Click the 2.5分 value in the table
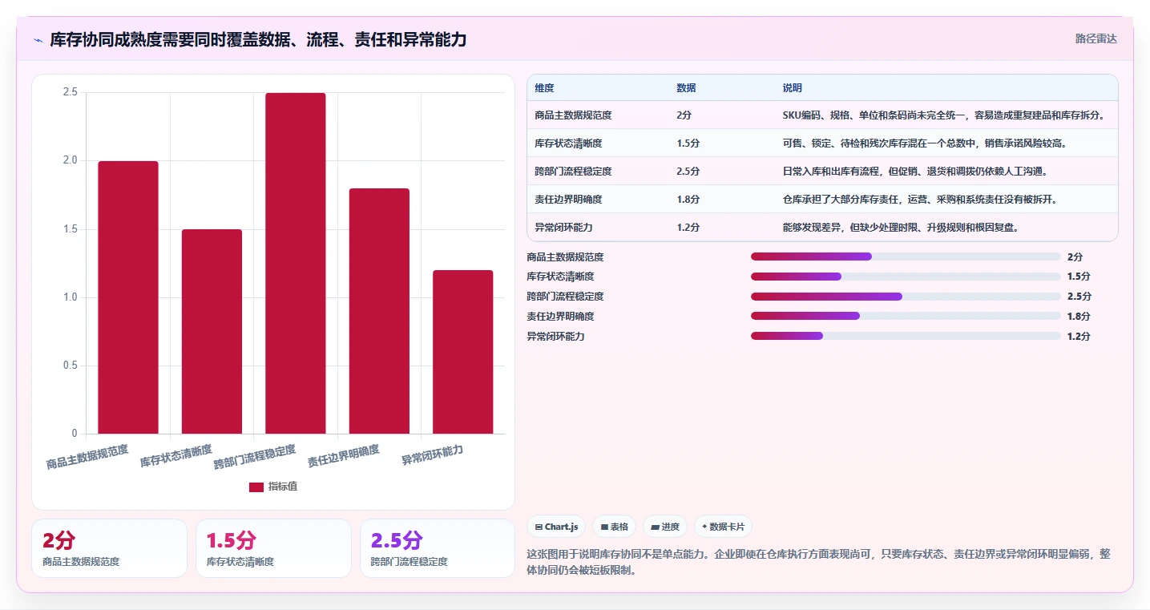Image resolution: width=1150 pixels, height=610 pixels. (688, 172)
